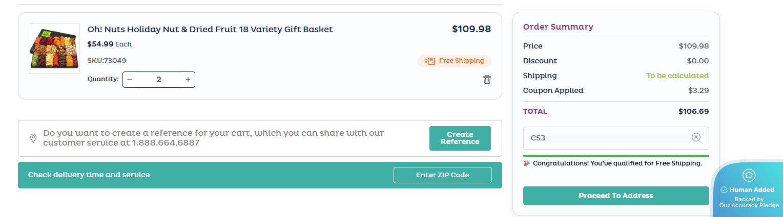Click the Enter ZIP Code button

point(442,175)
